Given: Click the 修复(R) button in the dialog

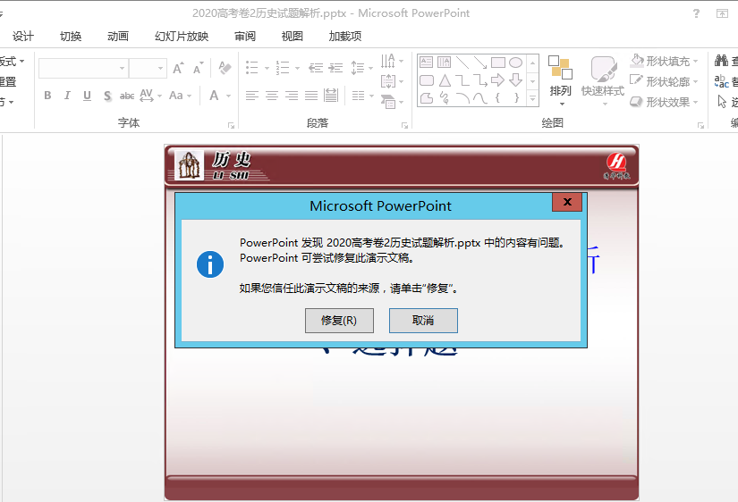Looking at the screenshot, I should coord(339,321).
